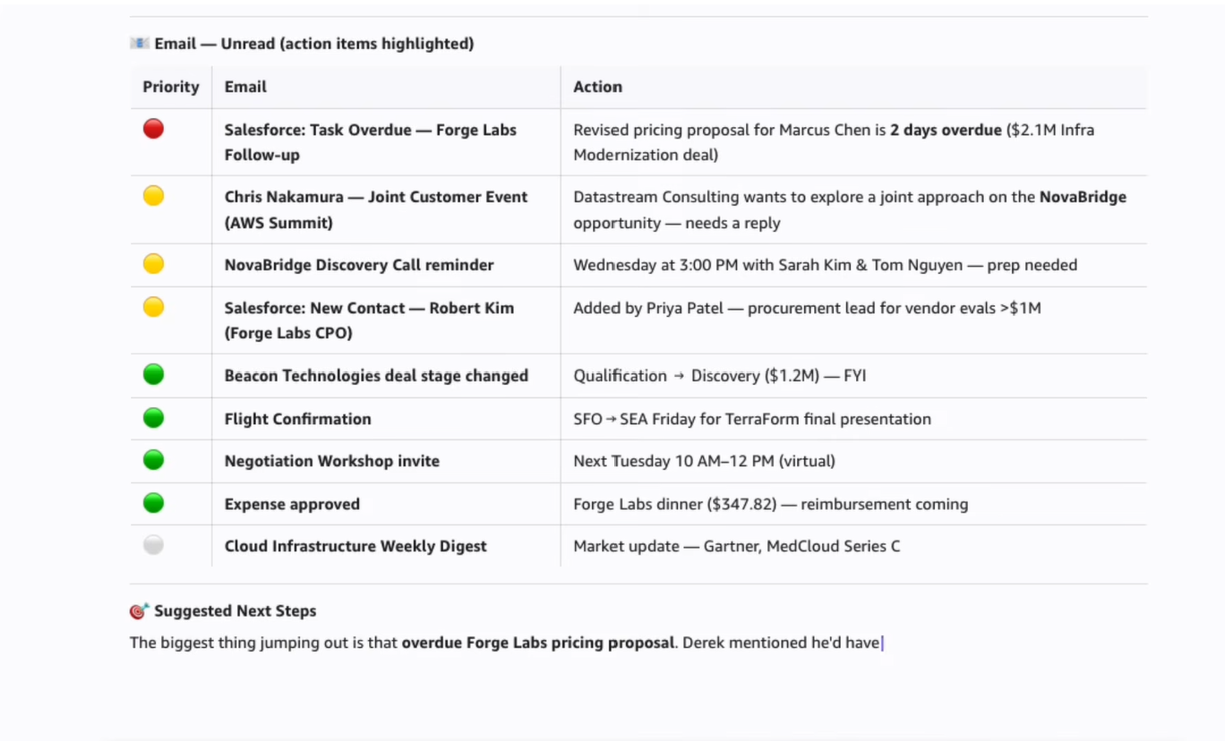This screenshot has width=1225, height=741.
Task: Click the Action column header
Action: pyautogui.click(x=597, y=87)
